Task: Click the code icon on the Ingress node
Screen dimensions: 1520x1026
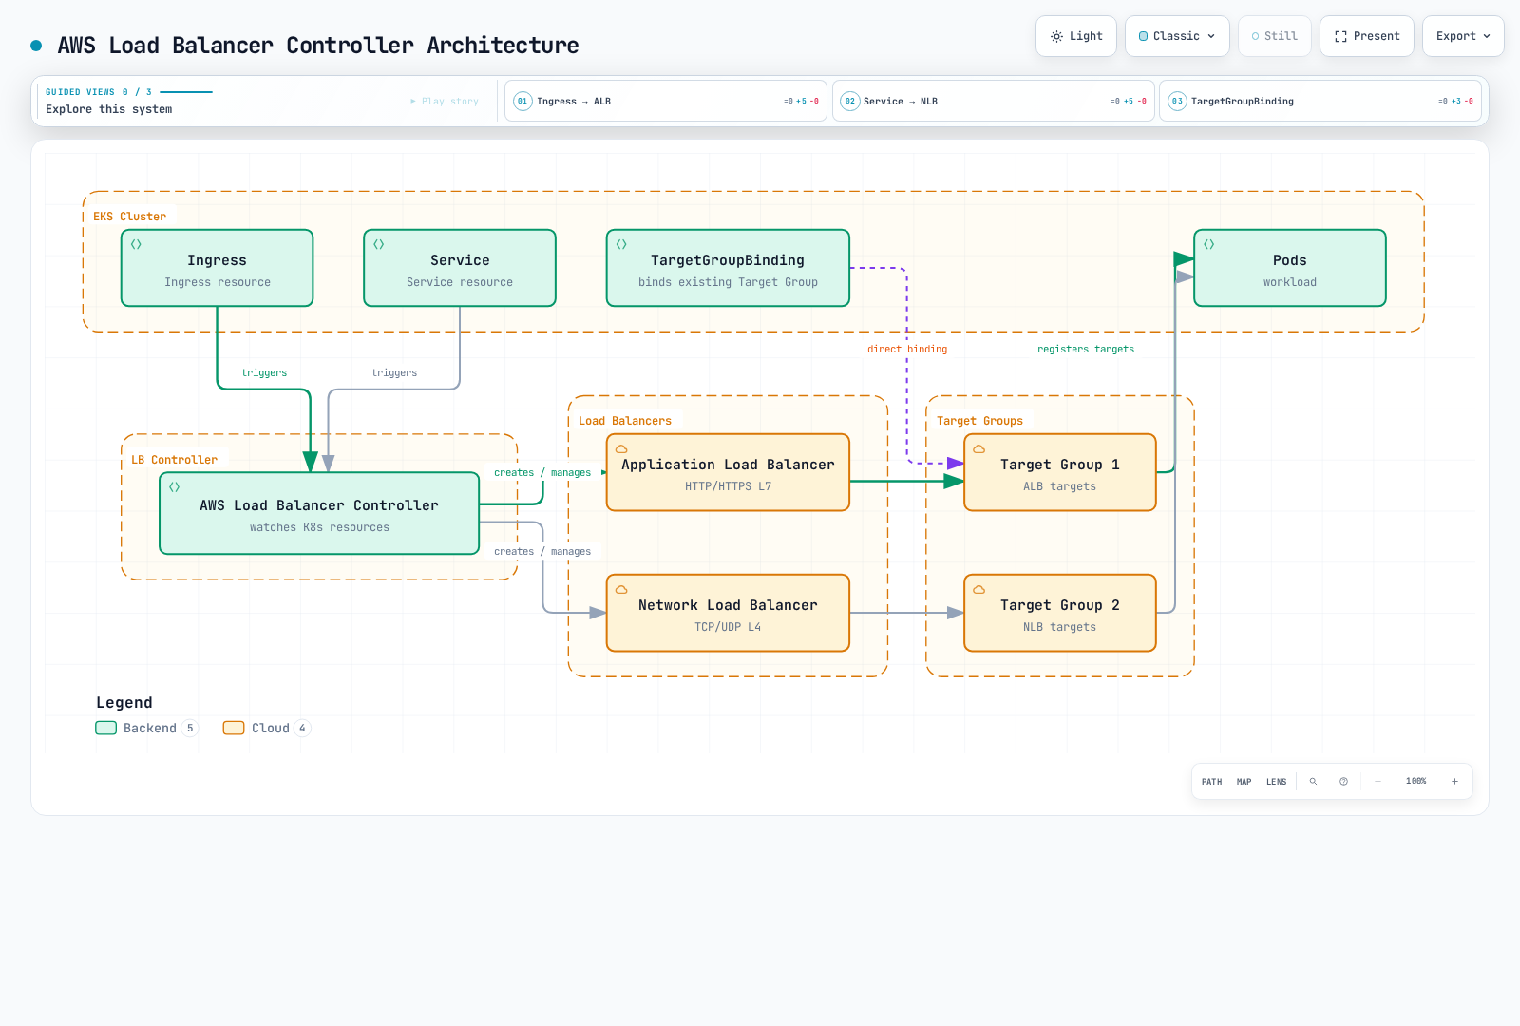Action: click(x=136, y=244)
